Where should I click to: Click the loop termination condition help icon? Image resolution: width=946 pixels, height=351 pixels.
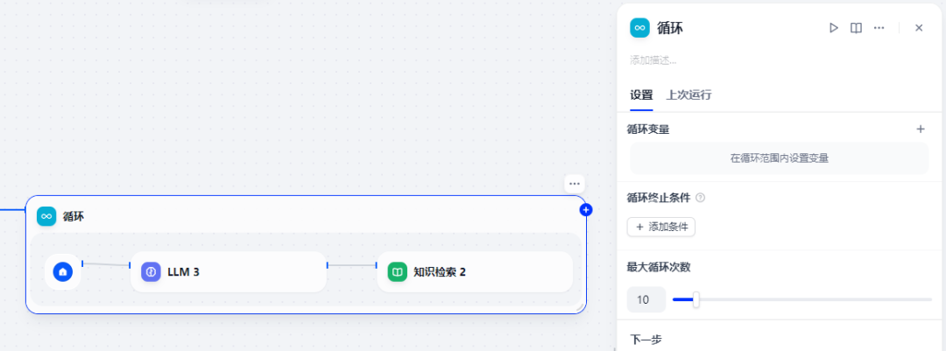701,197
